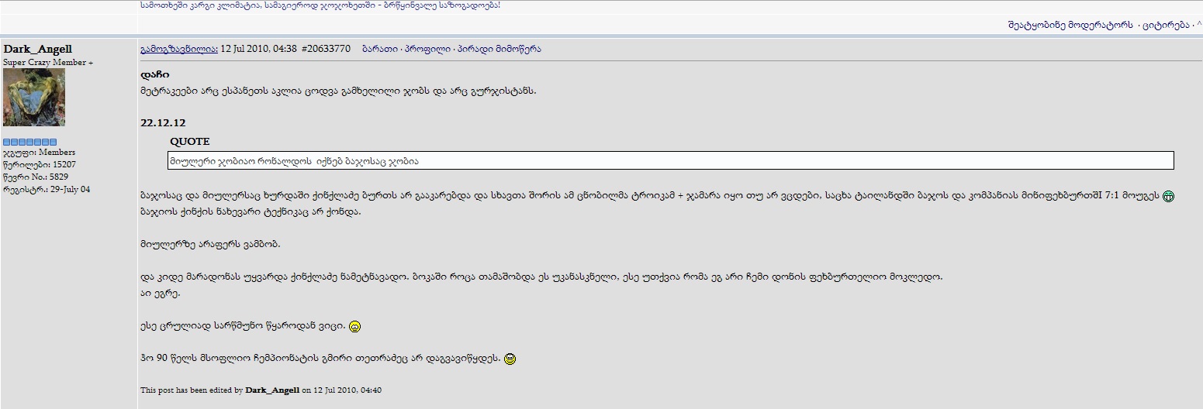1203x409 pixels.
Task: Click the top signature line text
Action: tap(320, 5)
